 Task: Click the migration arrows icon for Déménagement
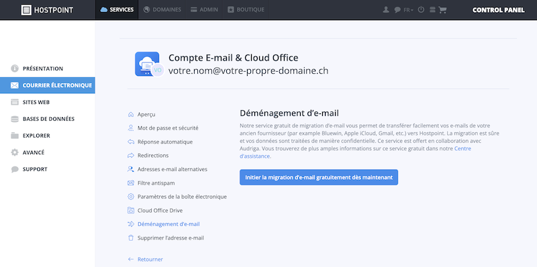pos(130,224)
